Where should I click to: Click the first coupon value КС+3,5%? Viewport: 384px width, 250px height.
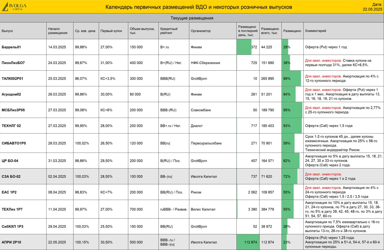coord(108,79)
